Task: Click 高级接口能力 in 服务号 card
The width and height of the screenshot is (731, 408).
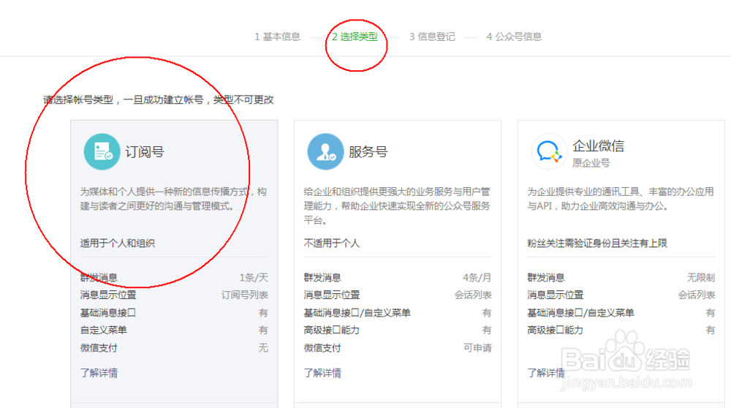Action: tap(331, 330)
